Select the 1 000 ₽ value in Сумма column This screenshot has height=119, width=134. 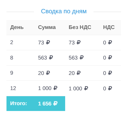48,88
